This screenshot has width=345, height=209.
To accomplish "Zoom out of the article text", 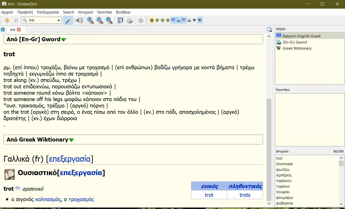I will [100, 20].
